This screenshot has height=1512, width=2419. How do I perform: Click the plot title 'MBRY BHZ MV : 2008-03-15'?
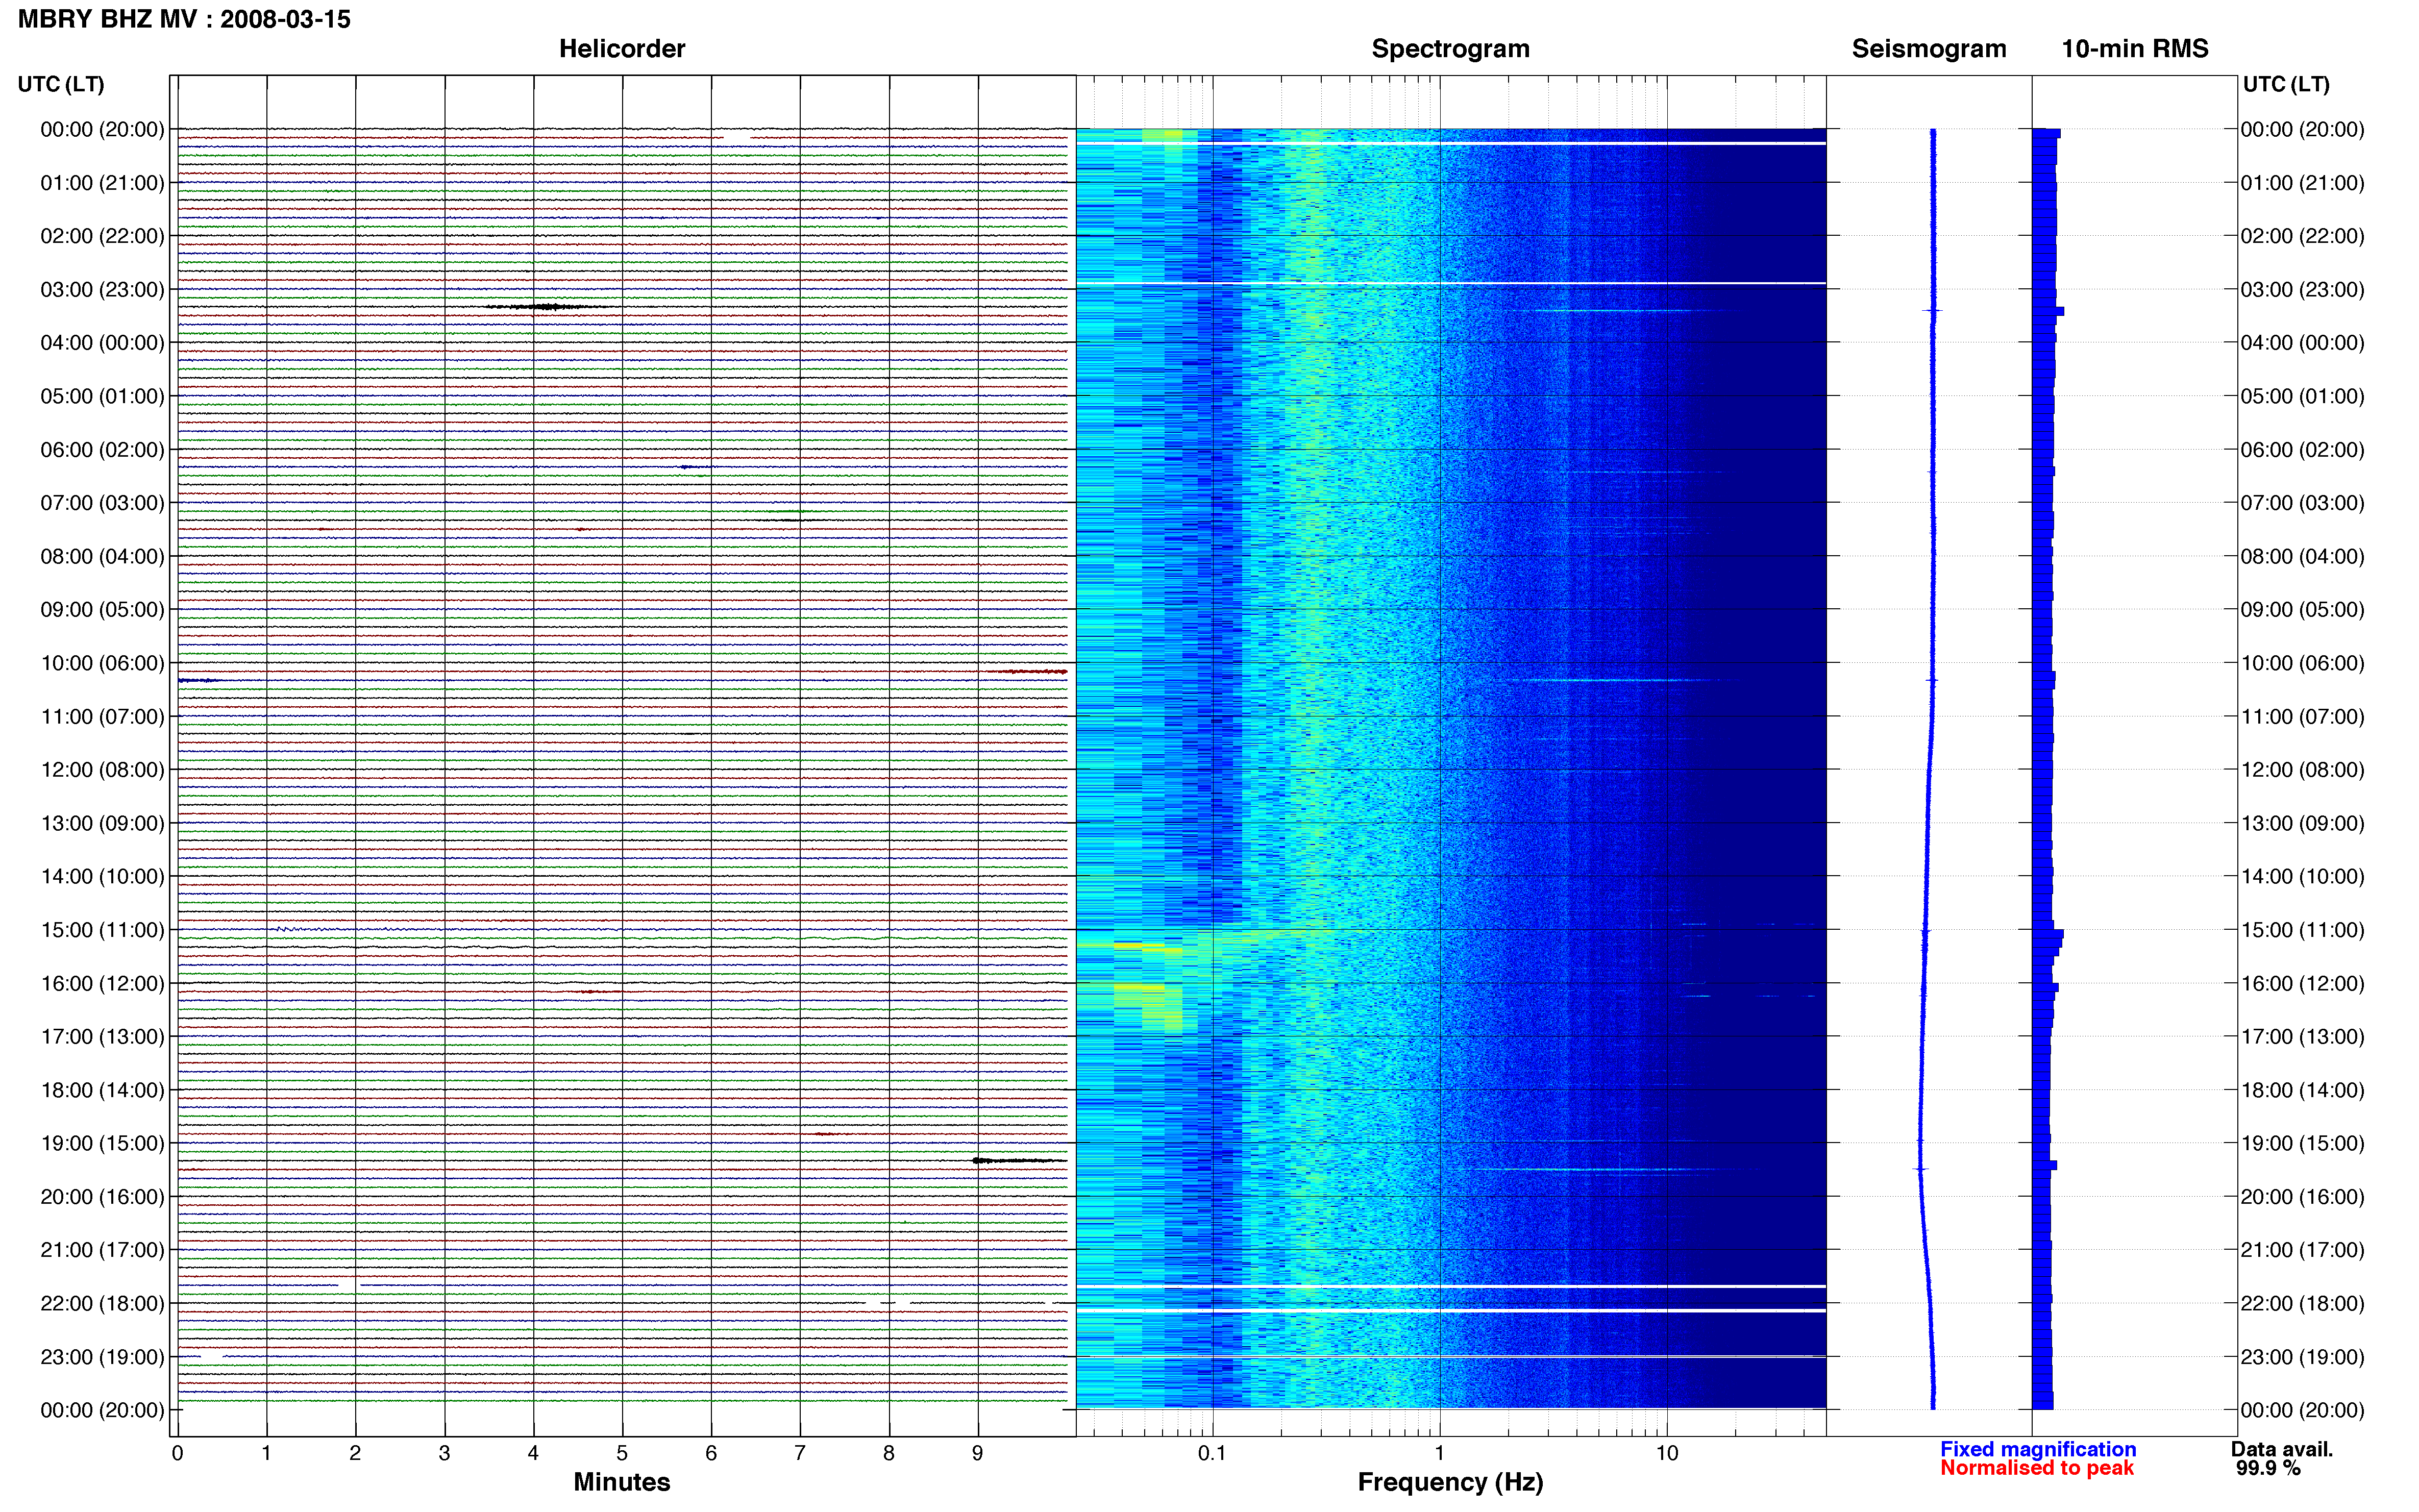point(184,19)
